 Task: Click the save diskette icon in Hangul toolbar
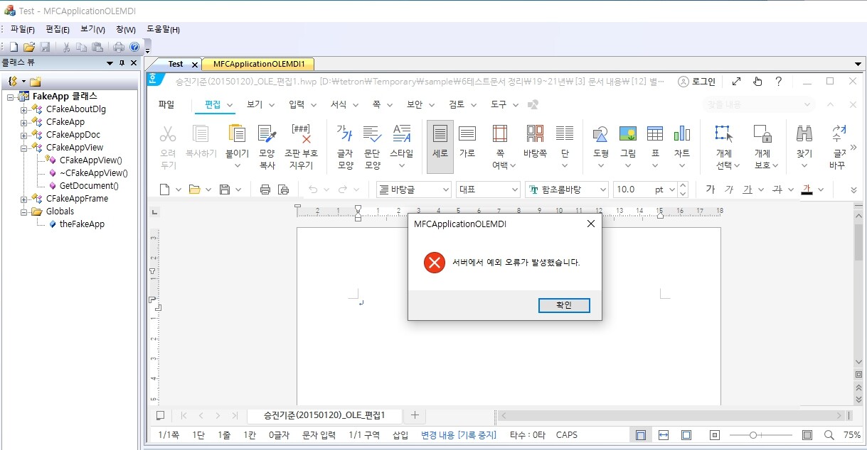click(225, 190)
